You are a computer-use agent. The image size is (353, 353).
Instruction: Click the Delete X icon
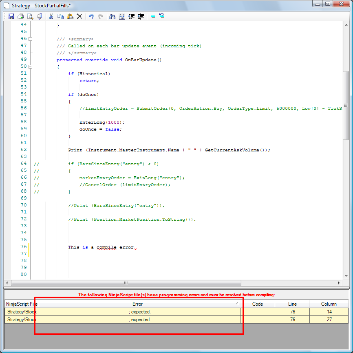pyautogui.click(x=79, y=16)
